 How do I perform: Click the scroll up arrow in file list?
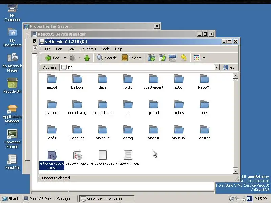tap(235, 76)
